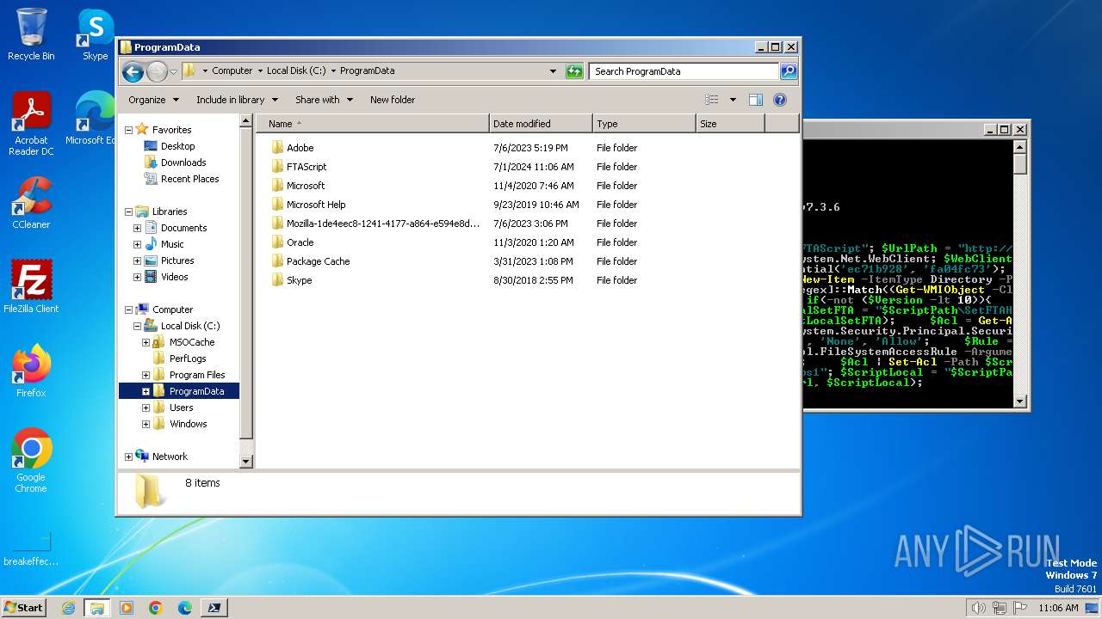Click the navigation pane scrollbar down arrow
Viewport: 1102px width, 619px height.
click(x=245, y=462)
